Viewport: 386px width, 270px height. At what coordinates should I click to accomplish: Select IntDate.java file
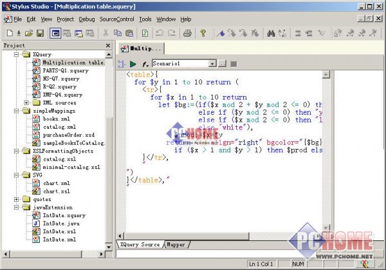click(x=61, y=224)
